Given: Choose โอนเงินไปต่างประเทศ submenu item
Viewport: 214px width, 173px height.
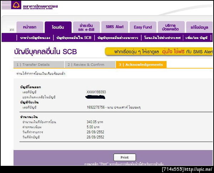Looking at the screenshot, I should pyautogui.click(x=162, y=38).
